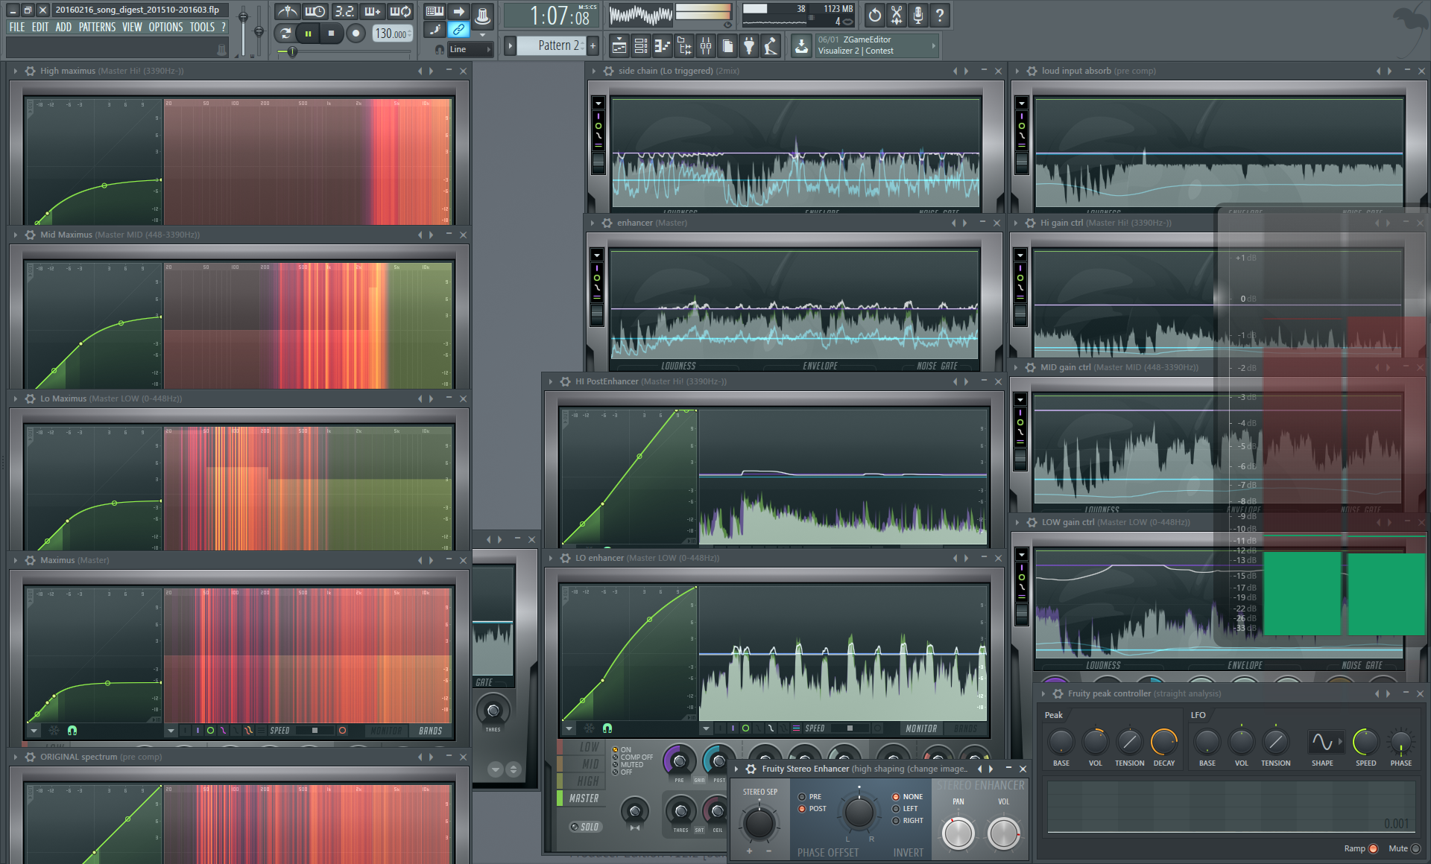Click the metronome icon in the toolbar
Viewport: 1431px width, 864px height.
click(287, 11)
